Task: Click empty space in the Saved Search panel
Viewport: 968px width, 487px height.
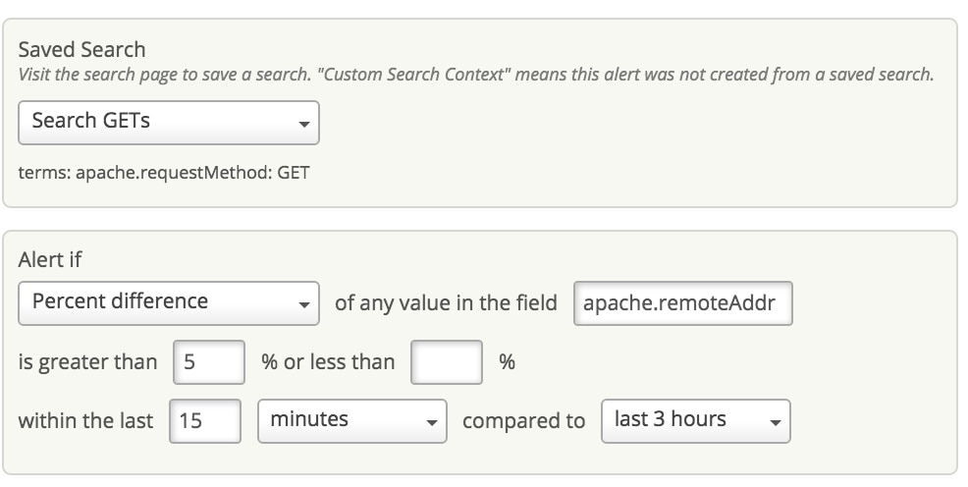Action: point(638,147)
